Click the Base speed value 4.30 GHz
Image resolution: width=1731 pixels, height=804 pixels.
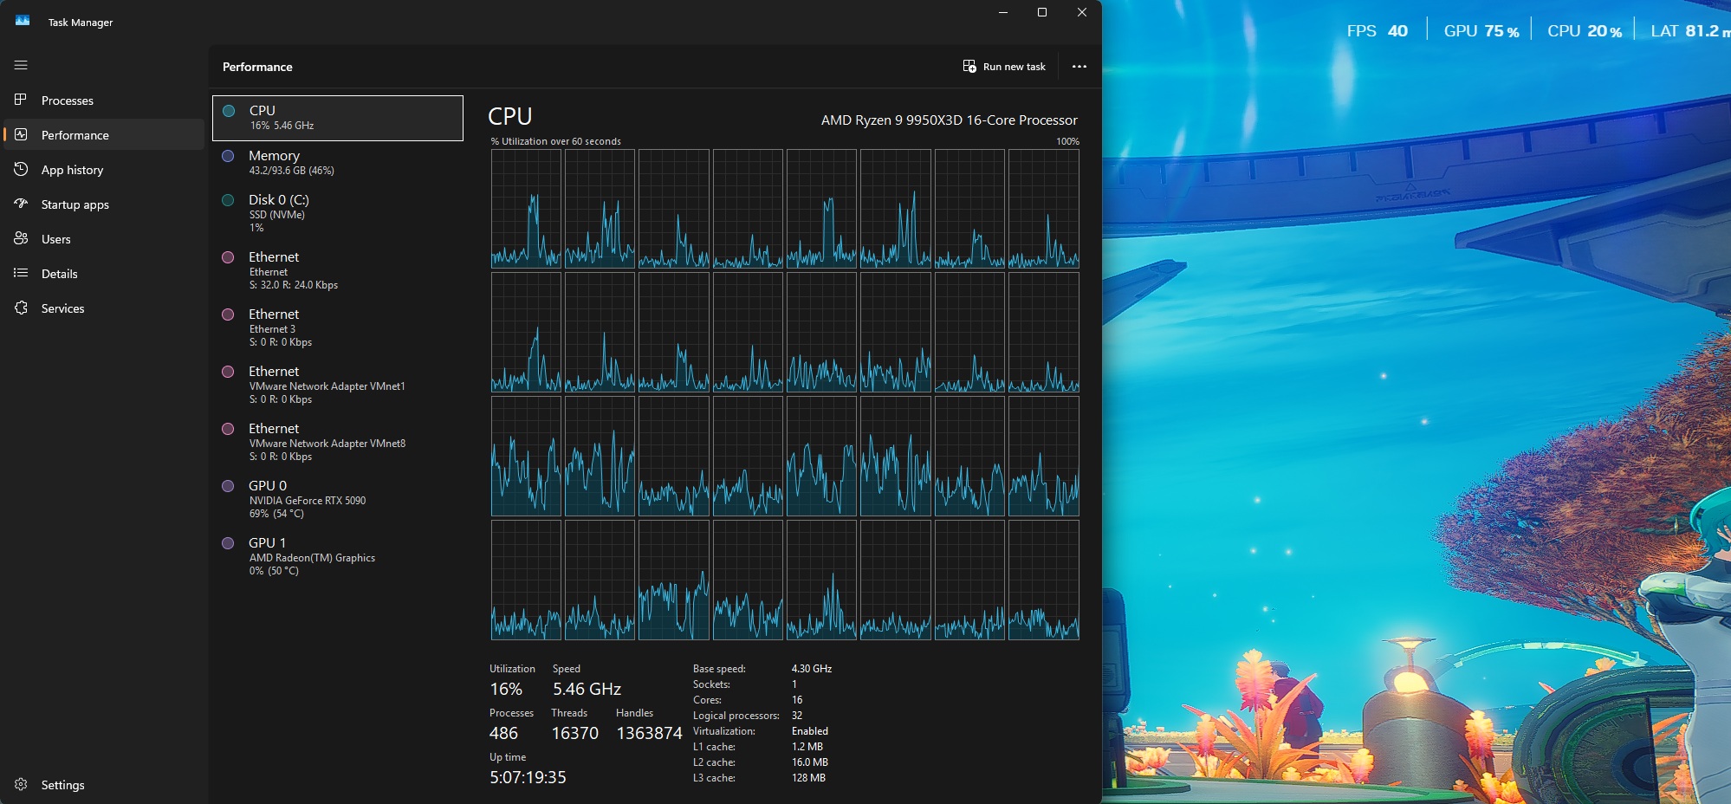pyautogui.click(x=812, y=669)
